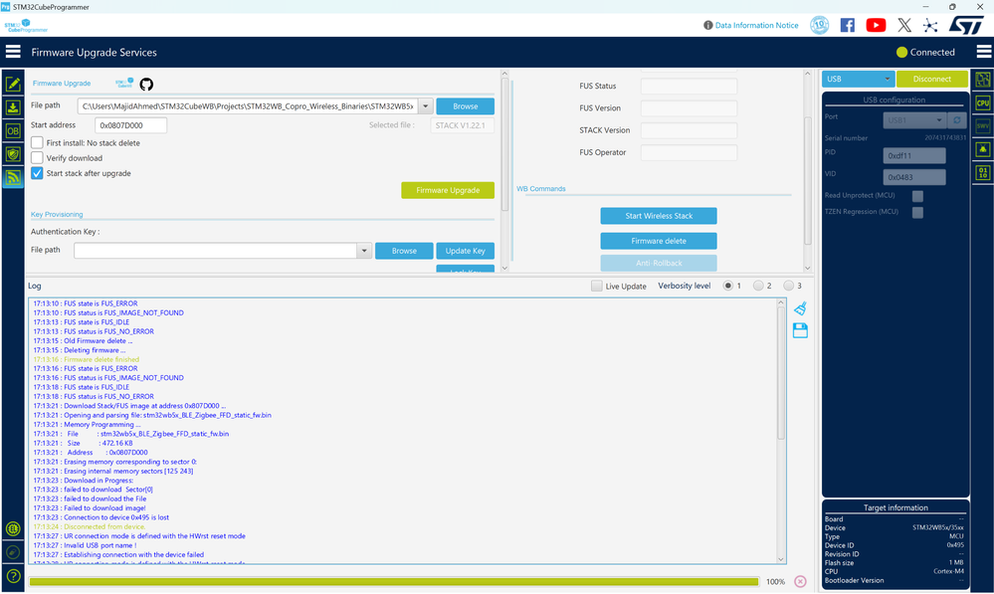Select verbosity level 3
The image size is (994, 594).
pos(789,286)
